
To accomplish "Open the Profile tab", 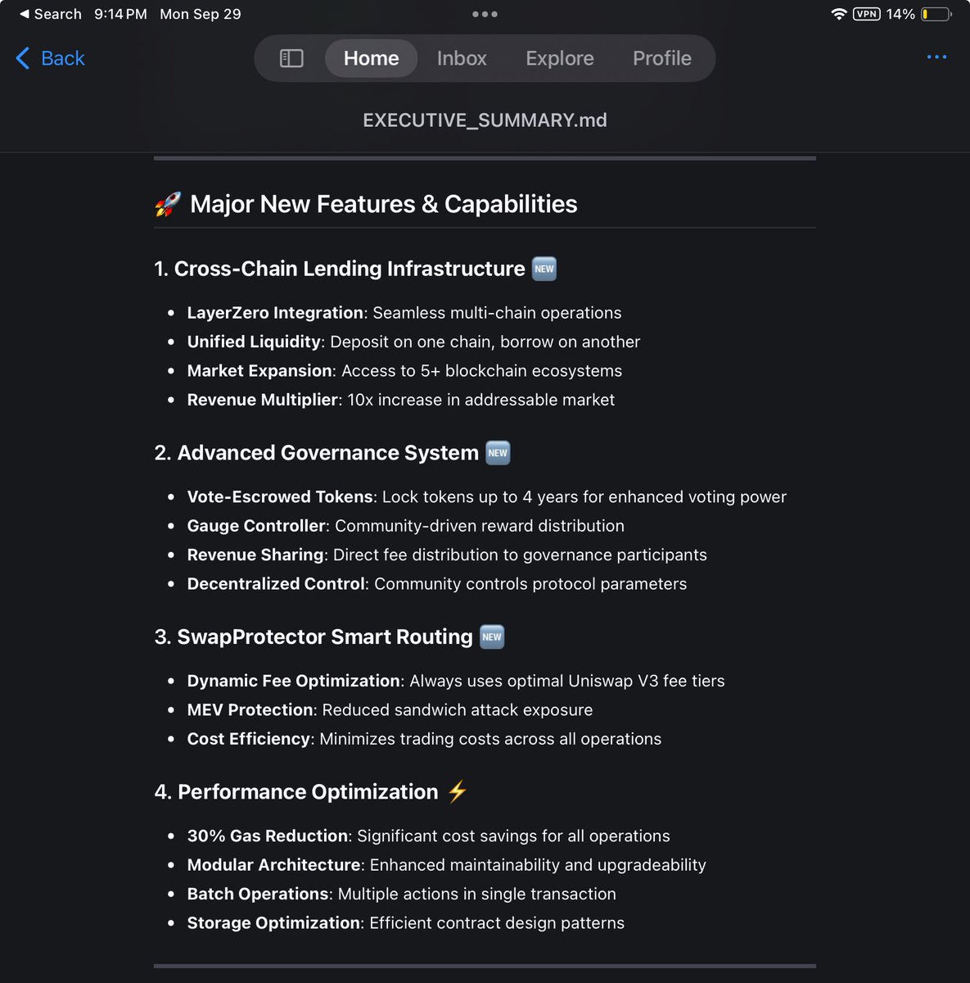I will [x=662, y=58].
